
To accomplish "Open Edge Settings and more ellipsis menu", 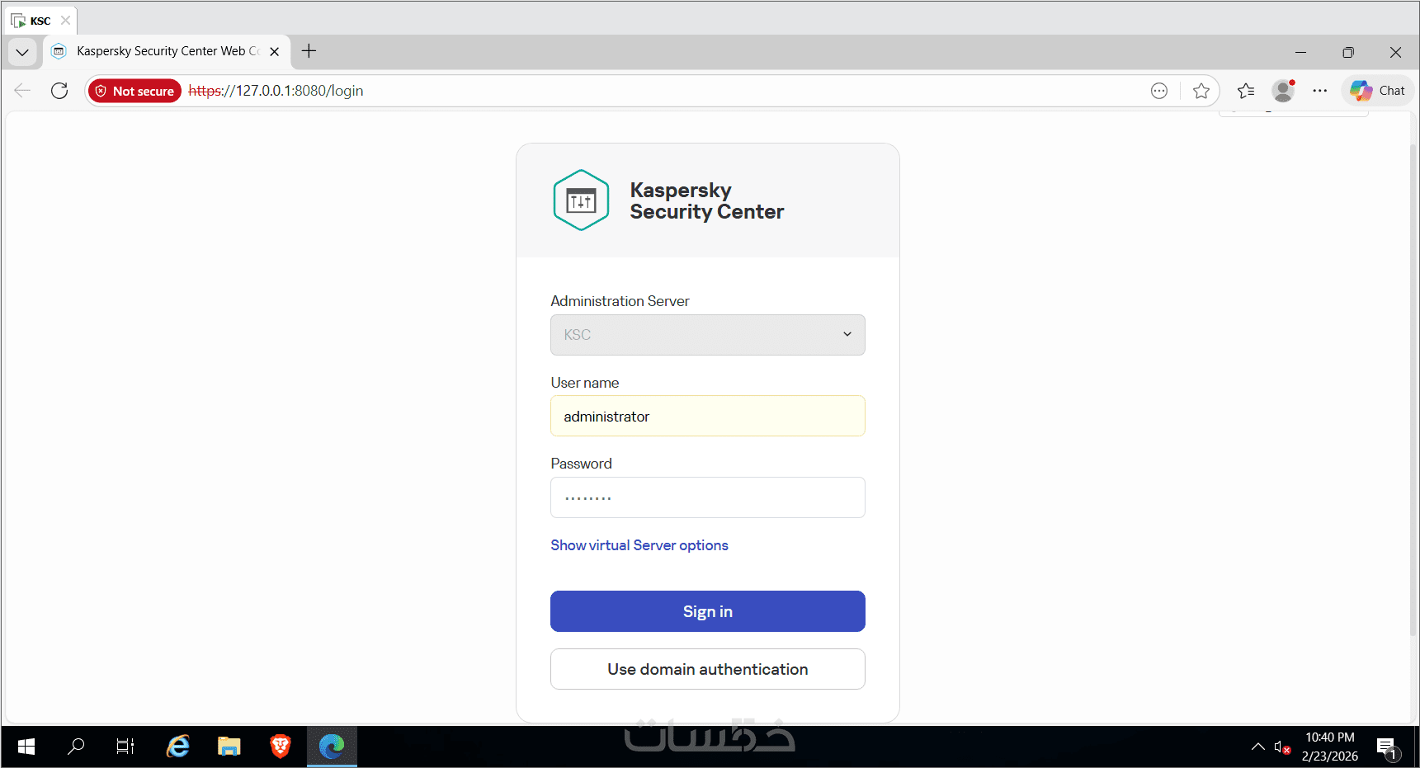I will click(1320, 91).
